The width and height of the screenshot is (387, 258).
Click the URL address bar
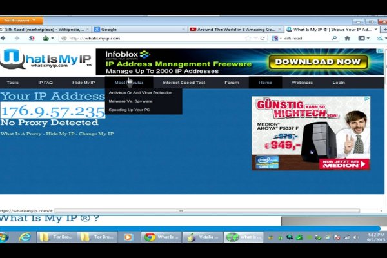(155, 38)
